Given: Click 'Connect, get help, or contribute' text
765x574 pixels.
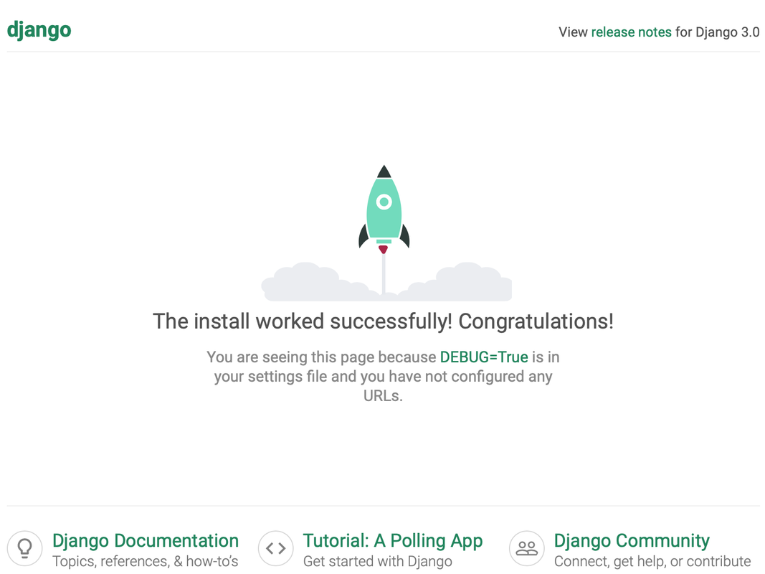Looking at the screenshot, I should coord(652,561).
